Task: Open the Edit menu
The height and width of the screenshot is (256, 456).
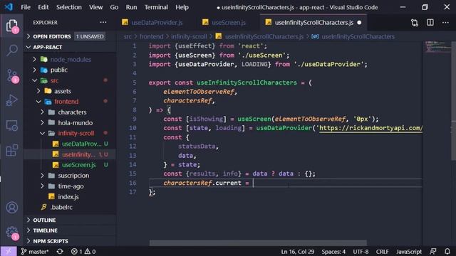Action: [43, 7]
